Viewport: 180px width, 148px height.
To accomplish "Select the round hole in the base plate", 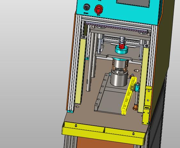I will (x=137, y=70).
